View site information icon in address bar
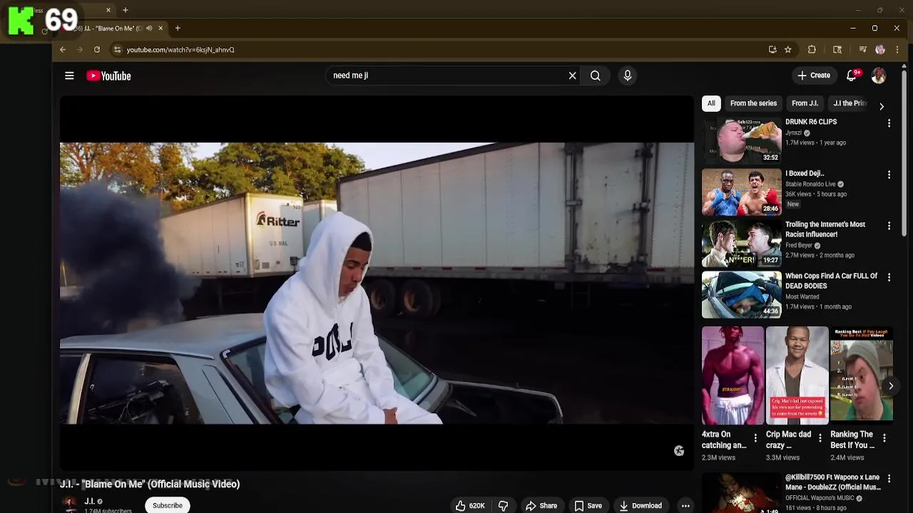The width and height of the screenshot is (913, 513). pos(117,50)
